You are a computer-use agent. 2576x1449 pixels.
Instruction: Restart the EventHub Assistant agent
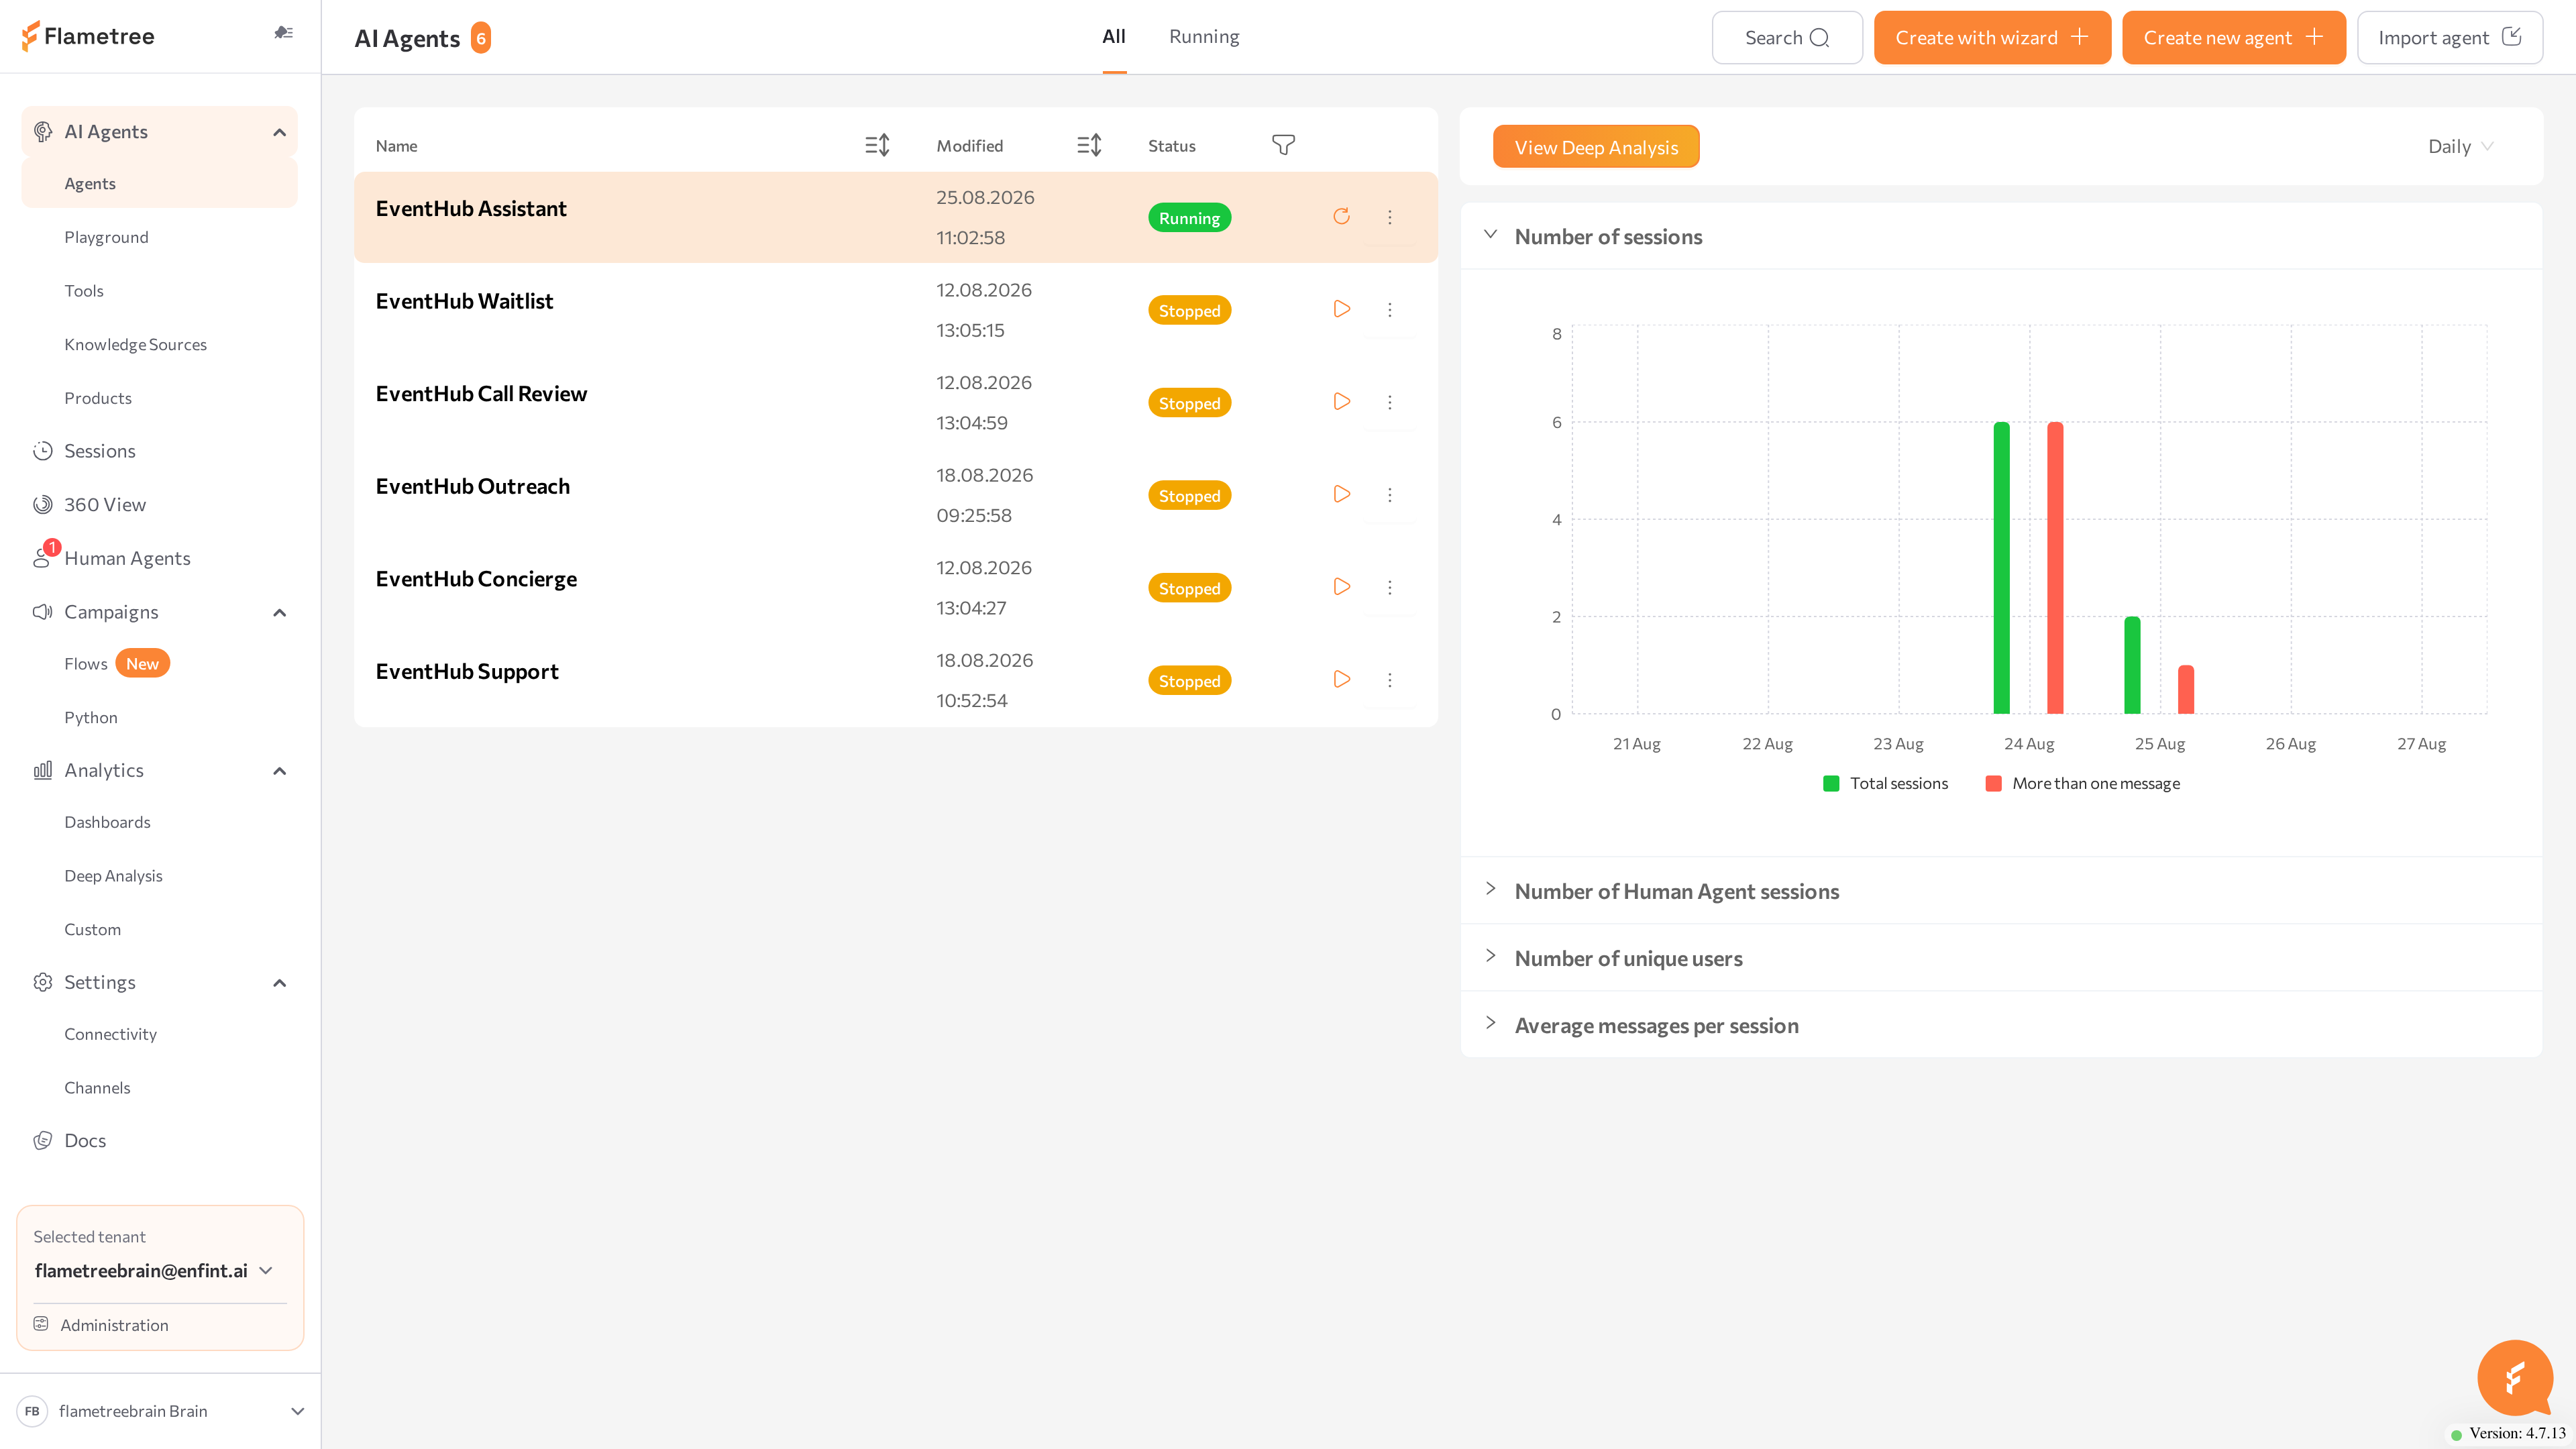(1341, 217)
